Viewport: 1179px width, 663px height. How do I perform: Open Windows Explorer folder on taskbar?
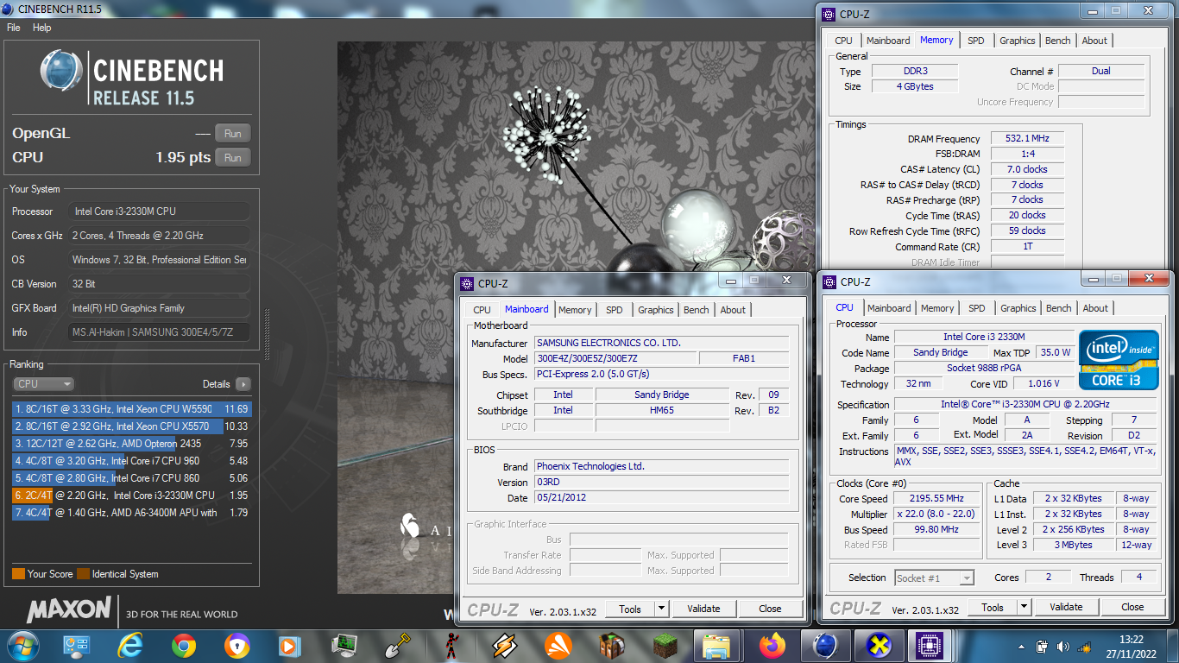pyautogui.click(x=717, y=645)
